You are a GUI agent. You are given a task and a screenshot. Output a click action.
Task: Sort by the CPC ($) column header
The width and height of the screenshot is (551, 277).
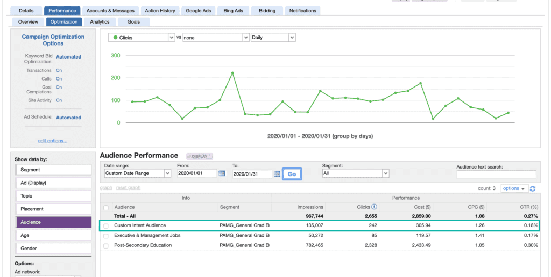tap(476, 207)
